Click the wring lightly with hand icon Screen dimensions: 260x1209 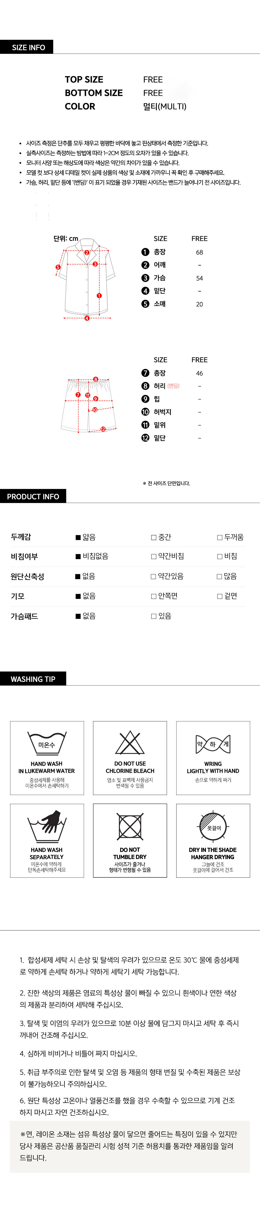tap(213, 744)
